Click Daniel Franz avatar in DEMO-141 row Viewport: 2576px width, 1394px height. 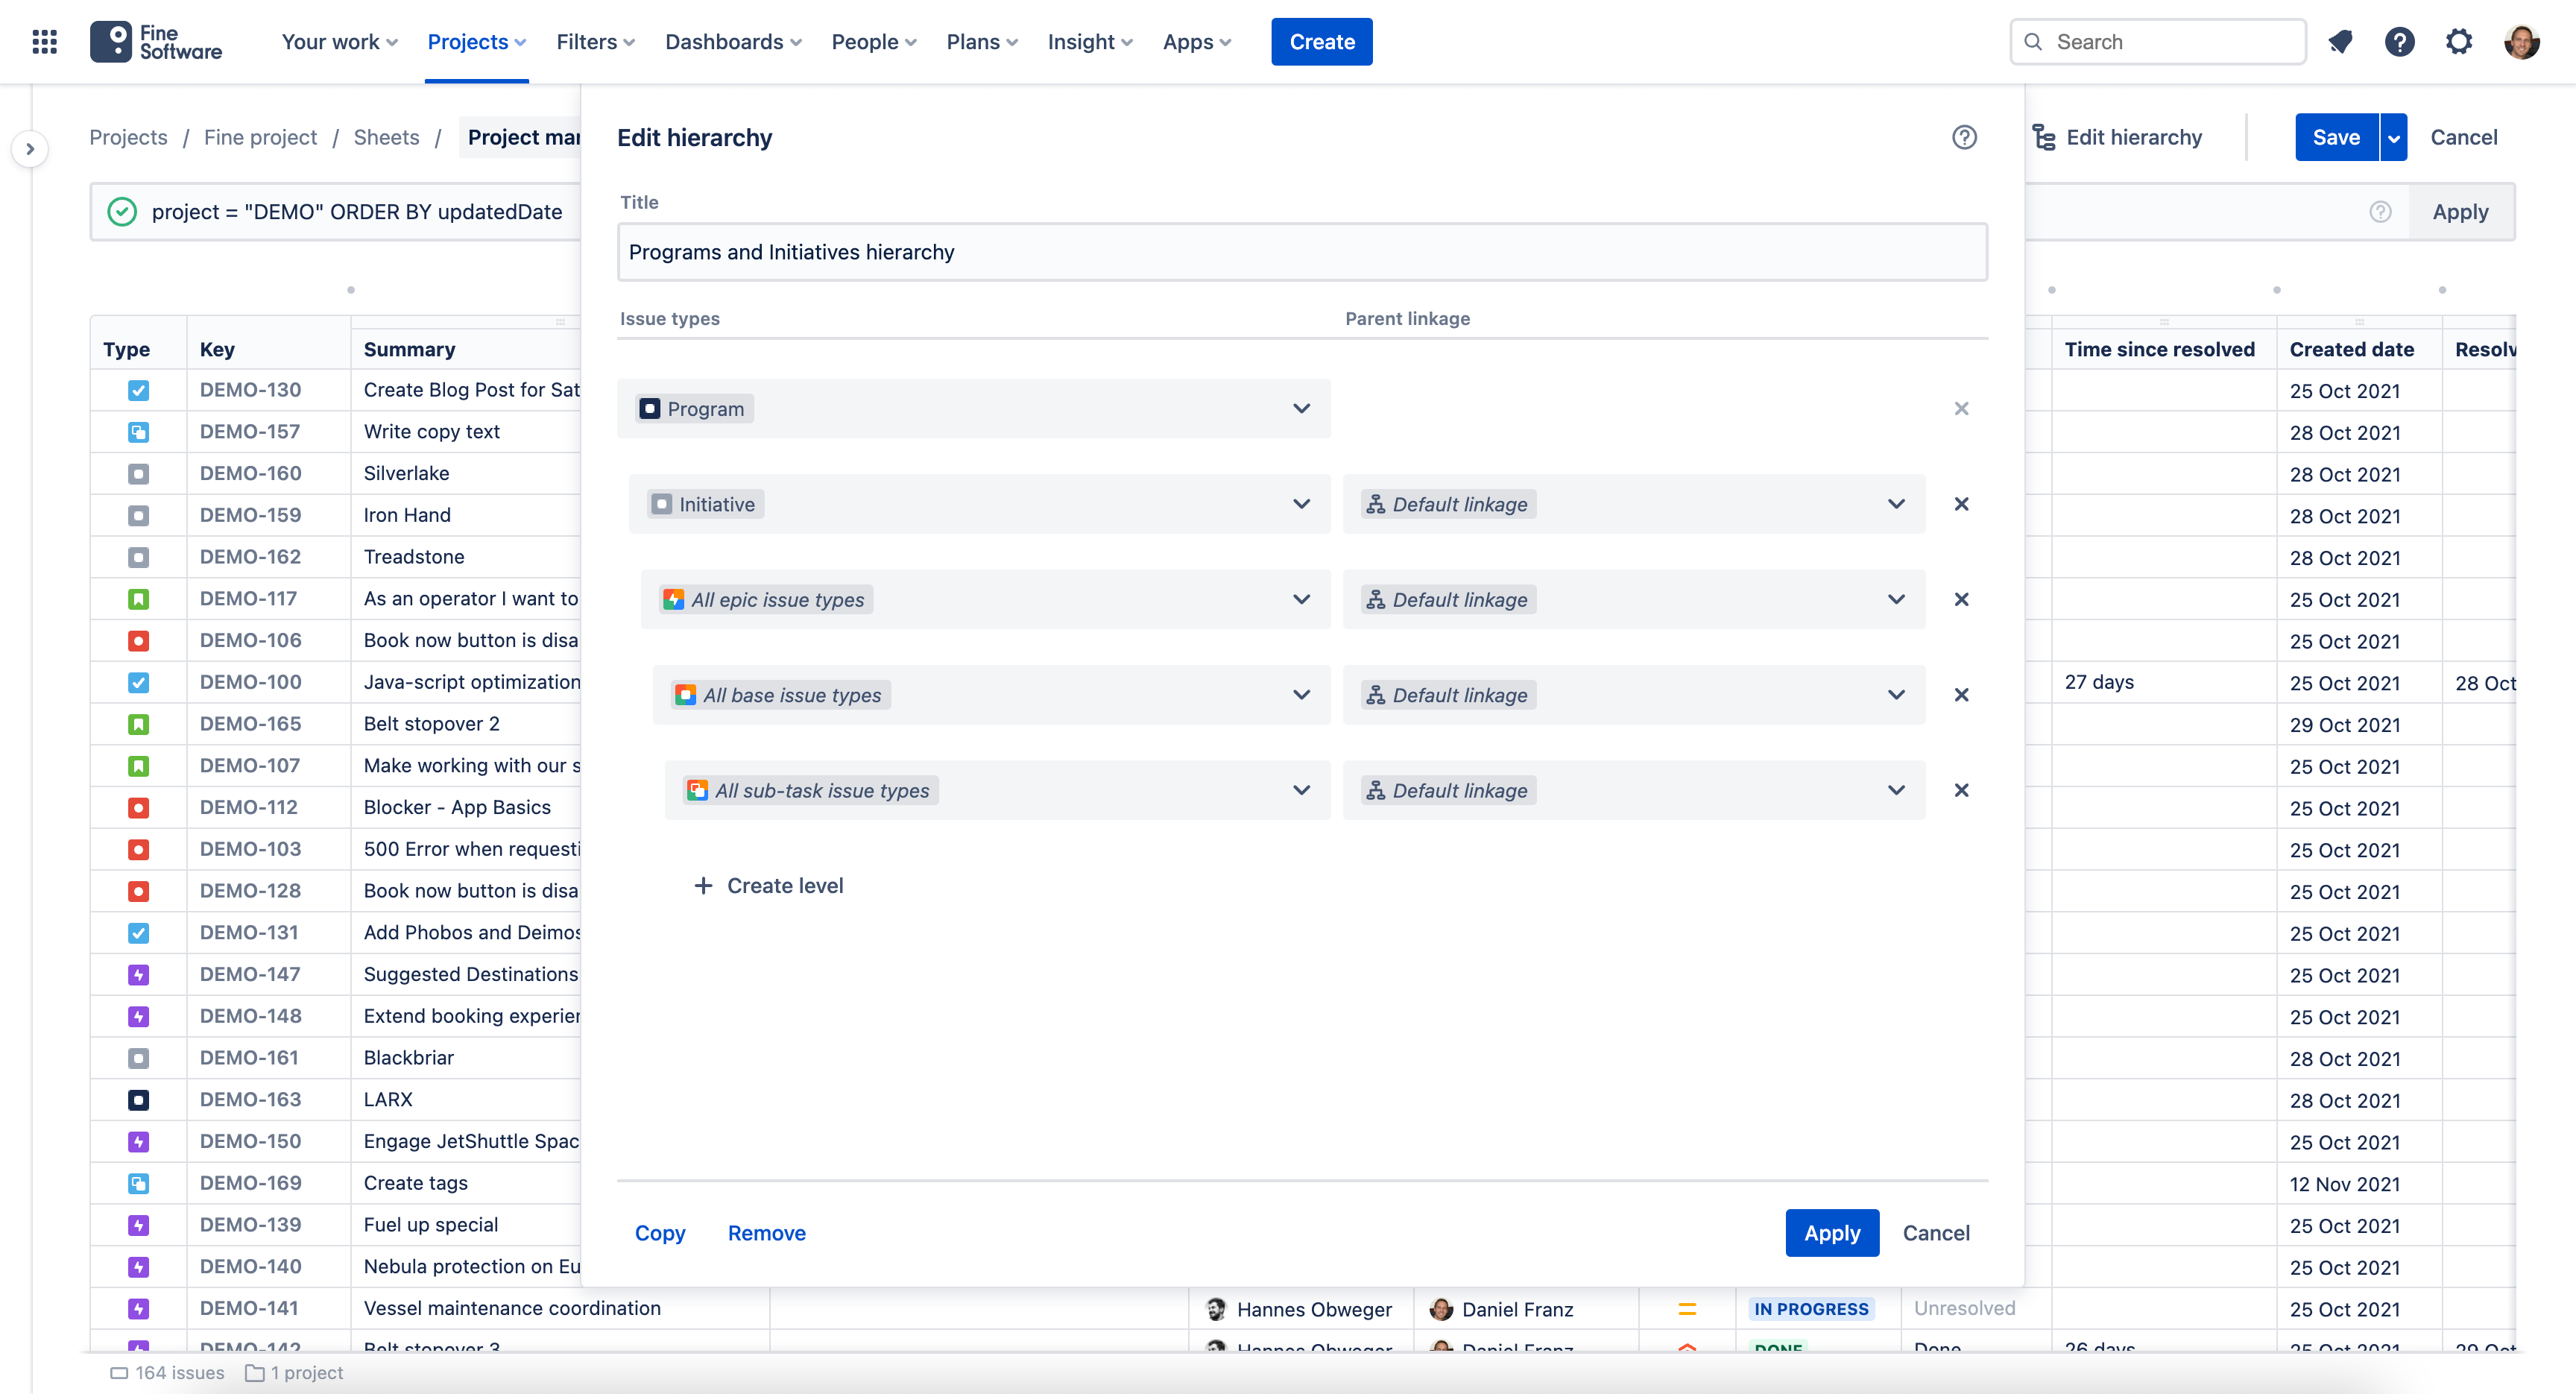1441,1309
